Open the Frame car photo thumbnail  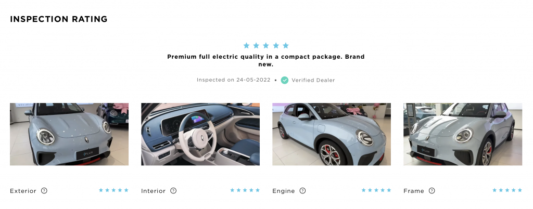coord(463,134)
